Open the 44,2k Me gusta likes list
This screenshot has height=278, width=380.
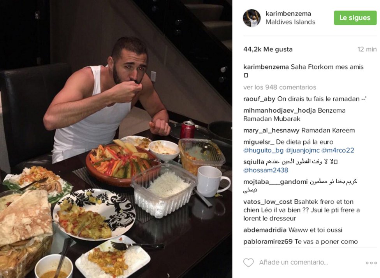tap(268, 49)
